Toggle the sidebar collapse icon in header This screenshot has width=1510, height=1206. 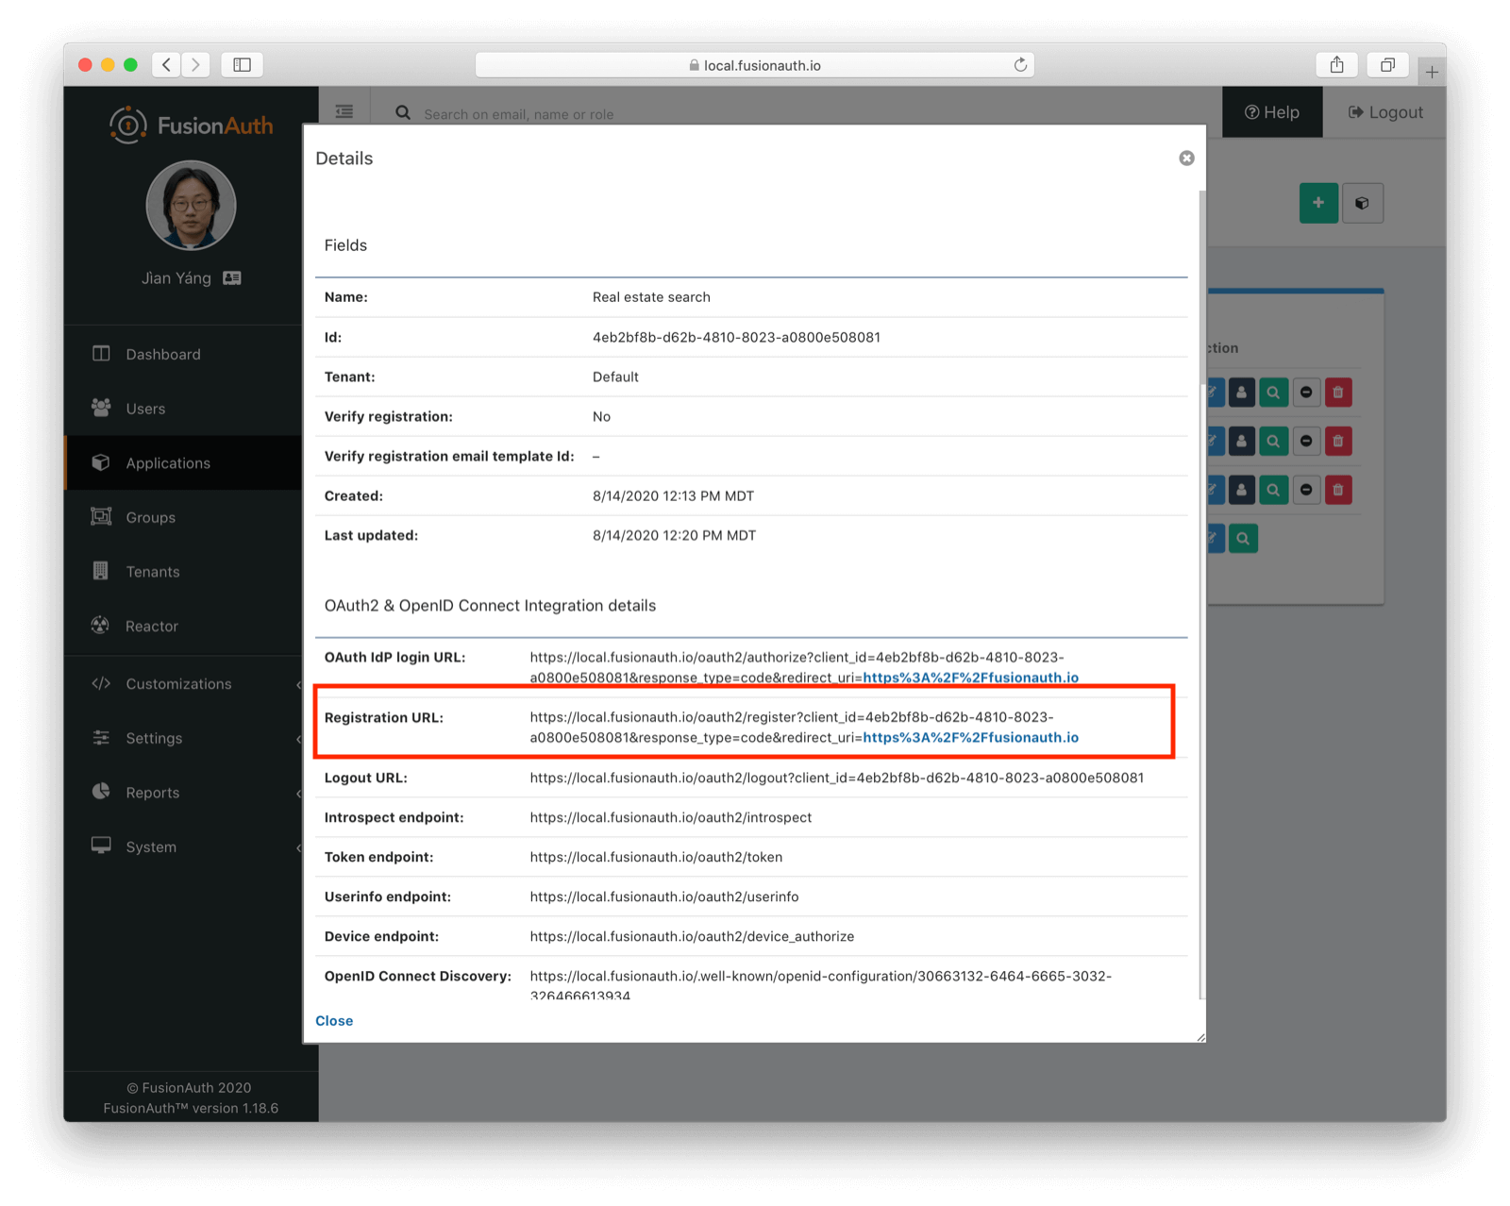pyautogui.click(x=344, y=112)
